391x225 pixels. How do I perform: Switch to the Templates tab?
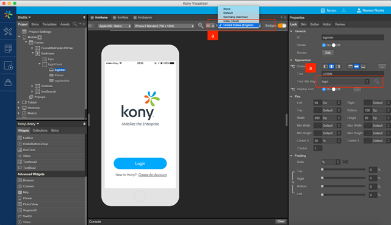coord(49,24)
